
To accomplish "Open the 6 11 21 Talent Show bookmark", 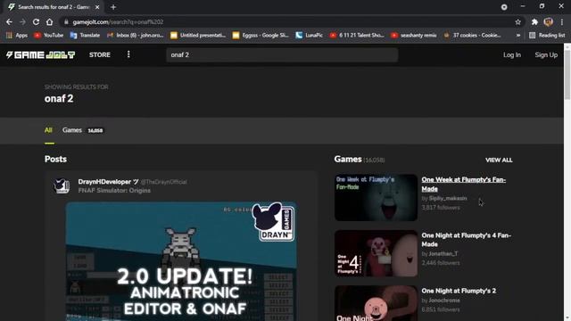I will click(x=357, y=36).
